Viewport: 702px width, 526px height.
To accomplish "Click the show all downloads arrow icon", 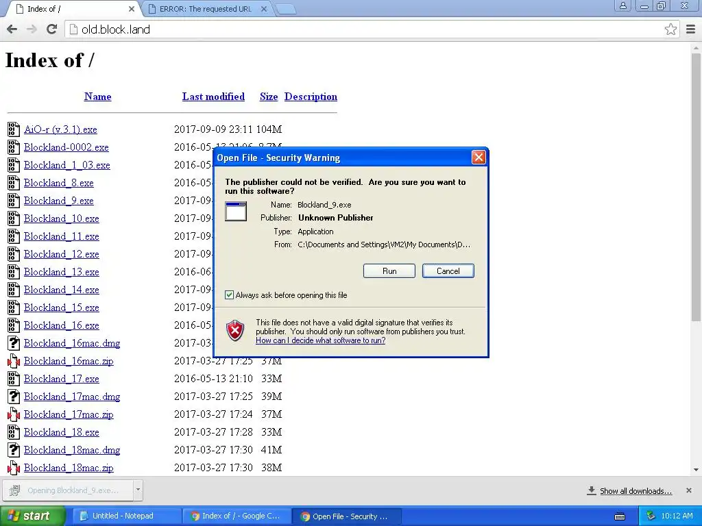I will pos(592,490).
